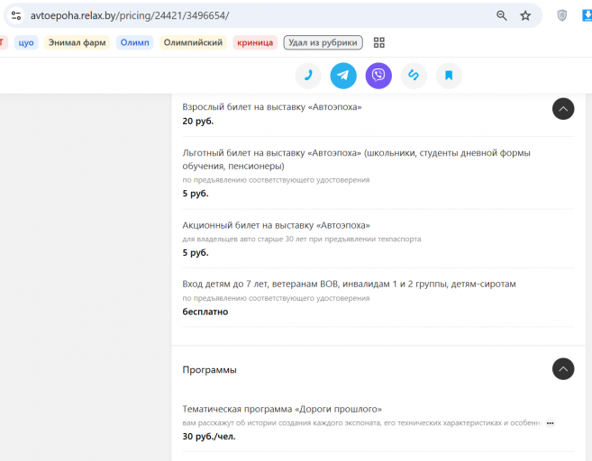Open the Энимал фарм bookmark

(77, 42)
